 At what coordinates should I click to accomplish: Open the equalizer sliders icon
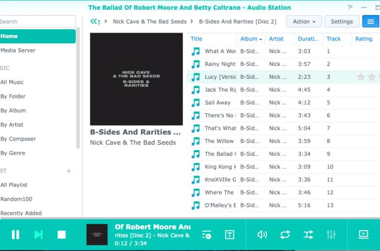[331, 234]
